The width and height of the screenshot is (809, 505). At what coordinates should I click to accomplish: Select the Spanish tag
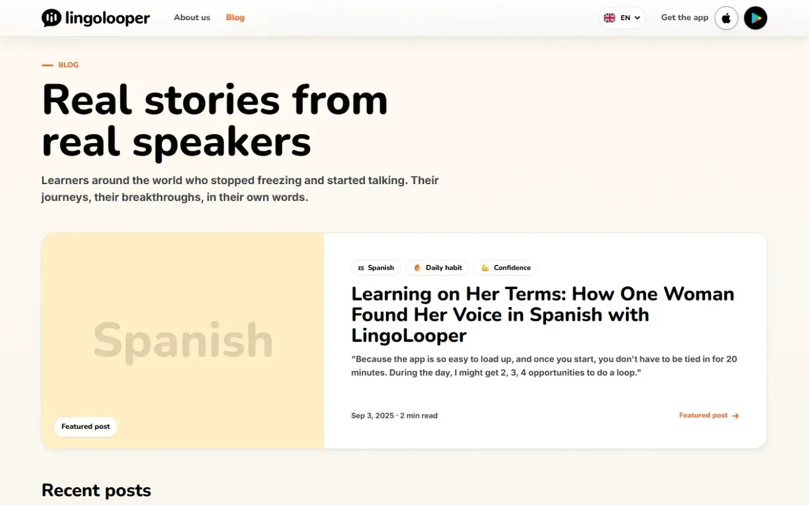point(376,268)
